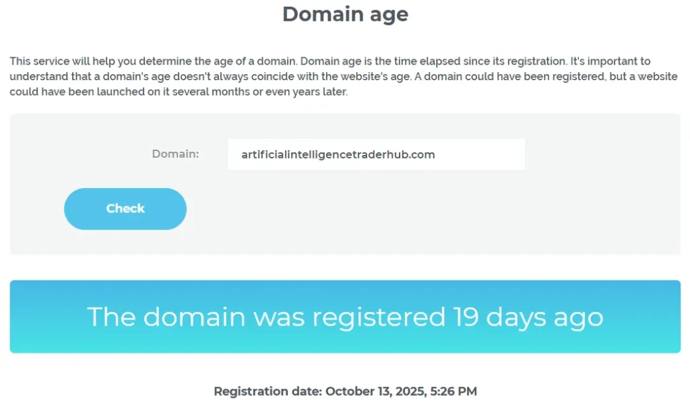Viewport: 690px width, 418px height.
Task: Click the "This service will help you" sentence
Action: [x=74, y=61]
